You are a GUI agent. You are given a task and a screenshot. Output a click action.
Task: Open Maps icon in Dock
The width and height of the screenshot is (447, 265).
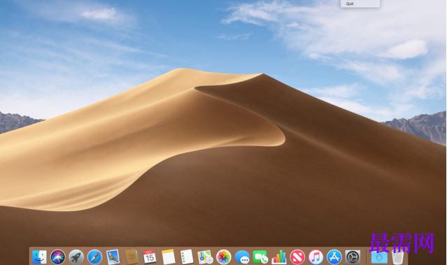205,257
